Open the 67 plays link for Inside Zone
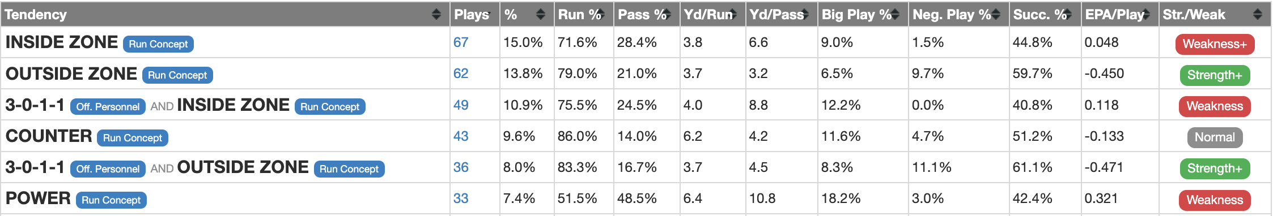This screenshot has height=216, width=1273. click(x=461, y=42)
